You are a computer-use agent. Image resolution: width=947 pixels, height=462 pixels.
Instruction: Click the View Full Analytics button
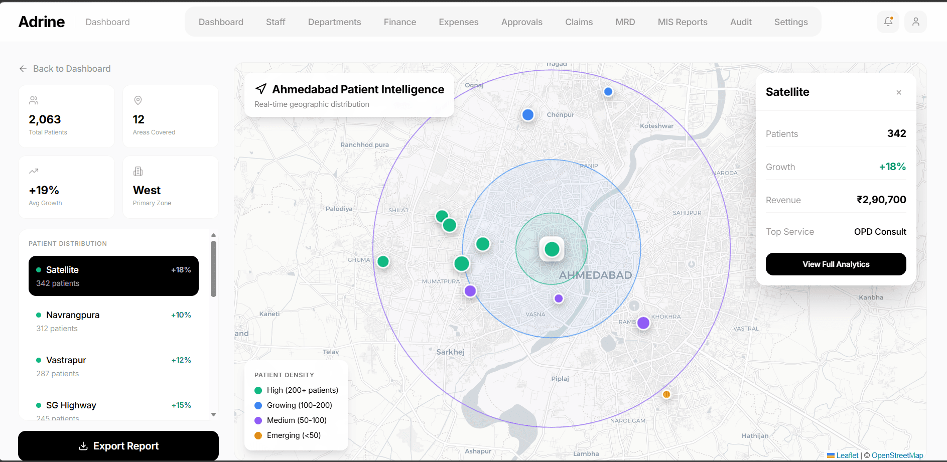[x=836, y=264]
